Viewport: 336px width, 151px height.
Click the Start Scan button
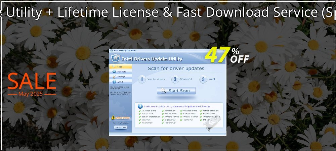tap(176, 91)
